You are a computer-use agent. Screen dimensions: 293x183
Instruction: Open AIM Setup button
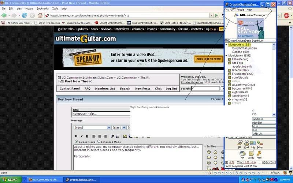pos(260,144)
